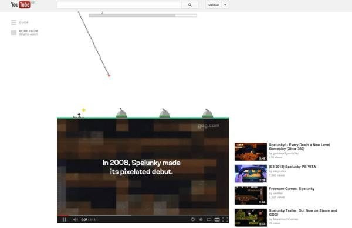Open the MORE FROM What to watch link
The height and width of the screenshot is (228, 352).
(28, 33)
